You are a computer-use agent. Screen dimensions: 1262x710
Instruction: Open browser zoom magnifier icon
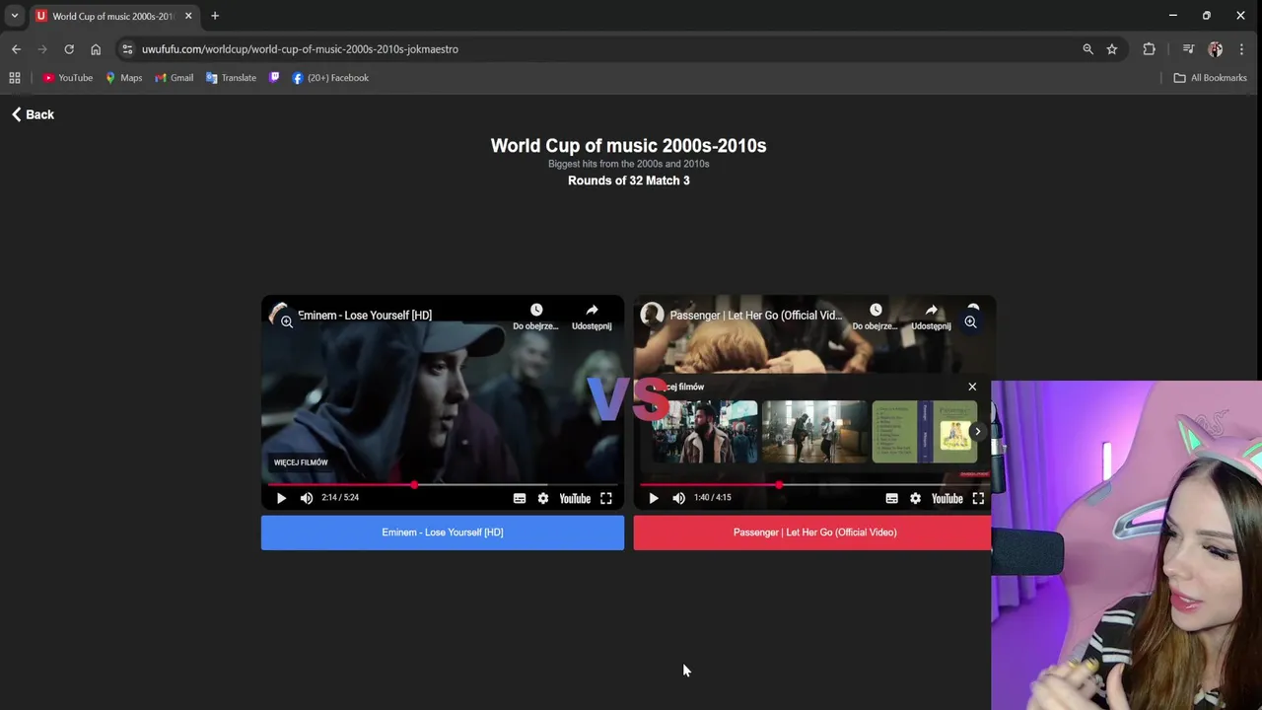(1087, 49)
